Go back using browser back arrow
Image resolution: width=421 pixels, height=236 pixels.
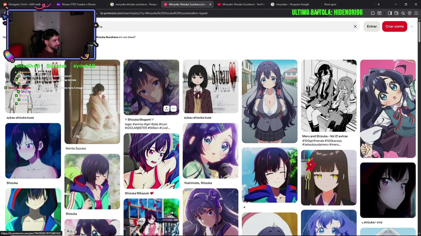(x=4, y=13)
